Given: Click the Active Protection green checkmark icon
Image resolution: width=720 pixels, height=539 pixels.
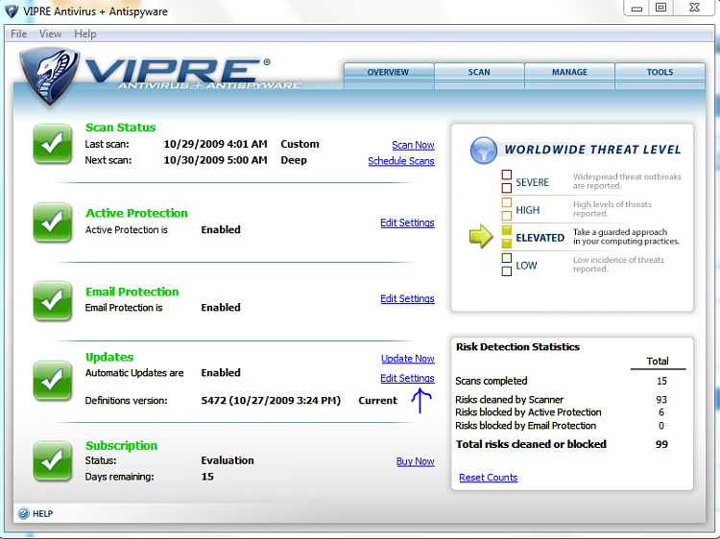Looking at the screenshot, I should (53, 222).
